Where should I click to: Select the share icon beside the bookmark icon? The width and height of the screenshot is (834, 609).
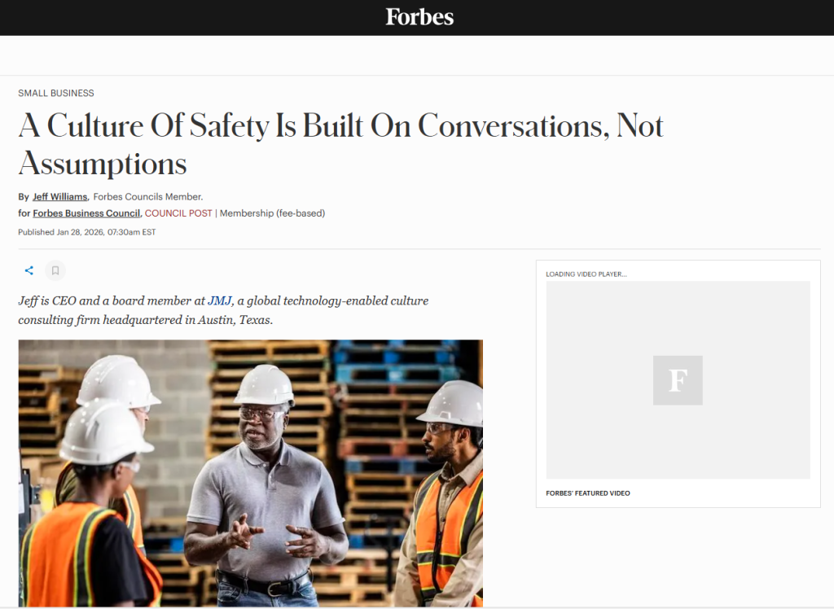coord(29,270)
